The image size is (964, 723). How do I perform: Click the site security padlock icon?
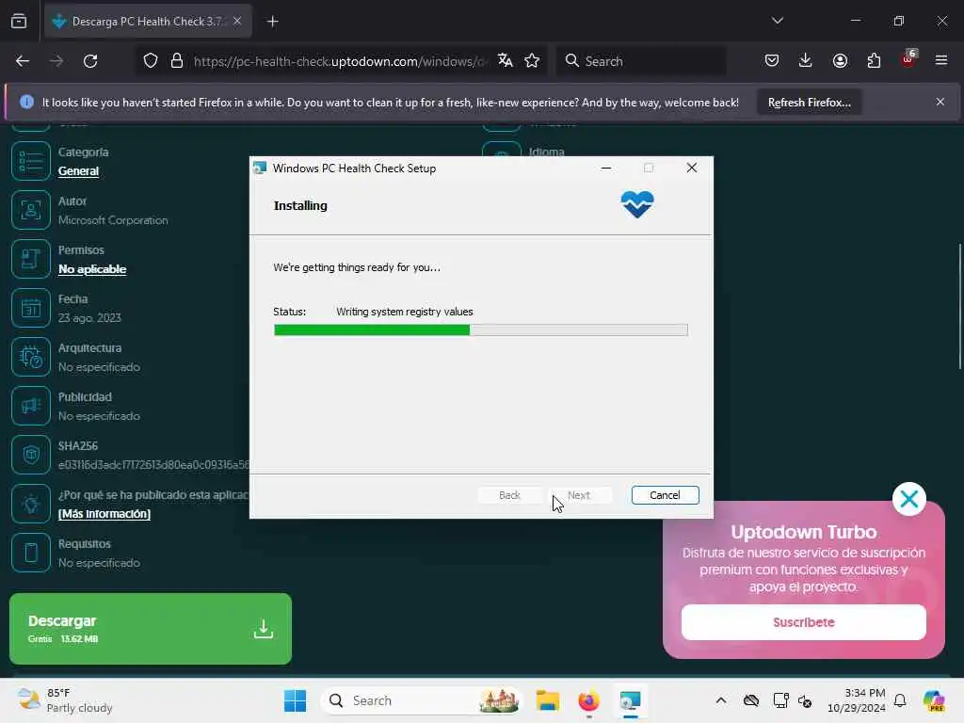coord(177,61)
